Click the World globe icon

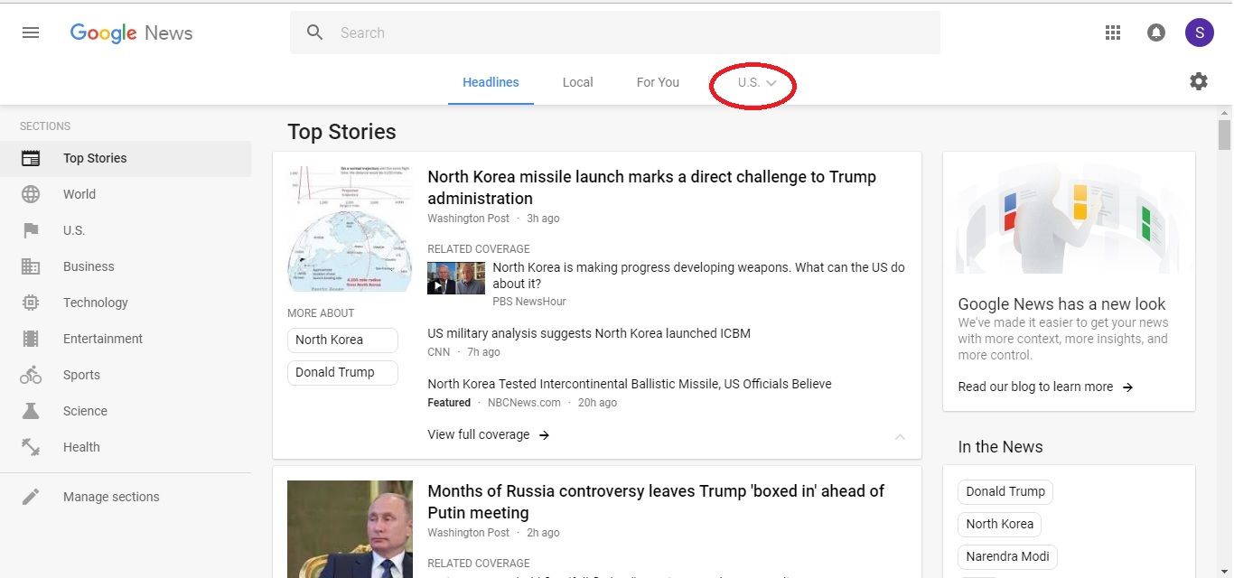31,194
